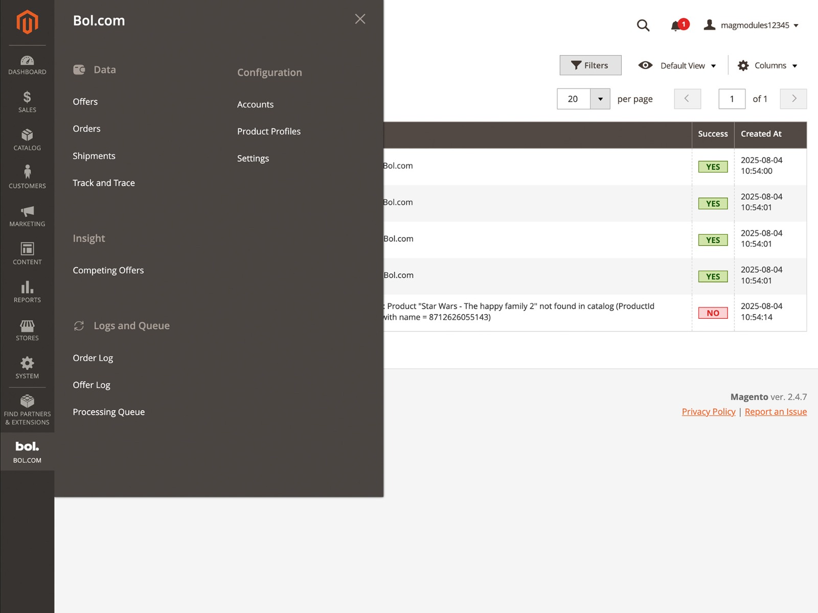Image resolution: width=818 pixels, height=613 pixels.
Task: Select the Bol.com sidebar item
Action: (x=27, y=452)
